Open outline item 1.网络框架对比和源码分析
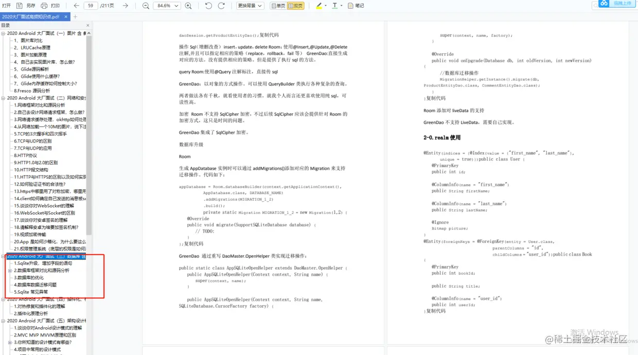The image size is (638, 355). 40,105
